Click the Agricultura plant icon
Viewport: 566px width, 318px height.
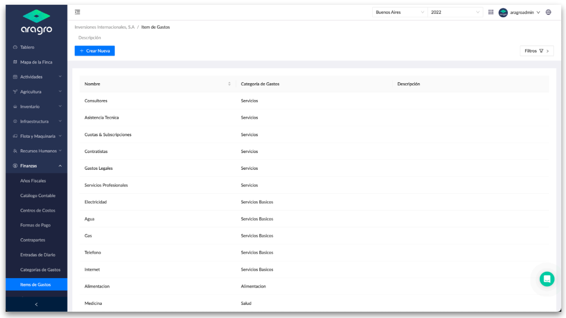click(x=15, y=92)
